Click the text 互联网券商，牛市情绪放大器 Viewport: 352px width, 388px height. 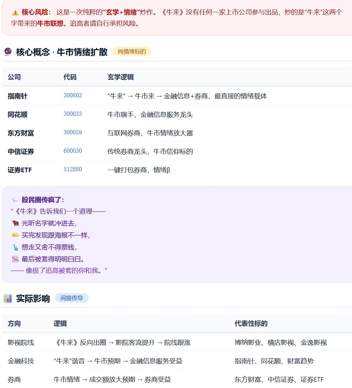(x=150, y=133)
